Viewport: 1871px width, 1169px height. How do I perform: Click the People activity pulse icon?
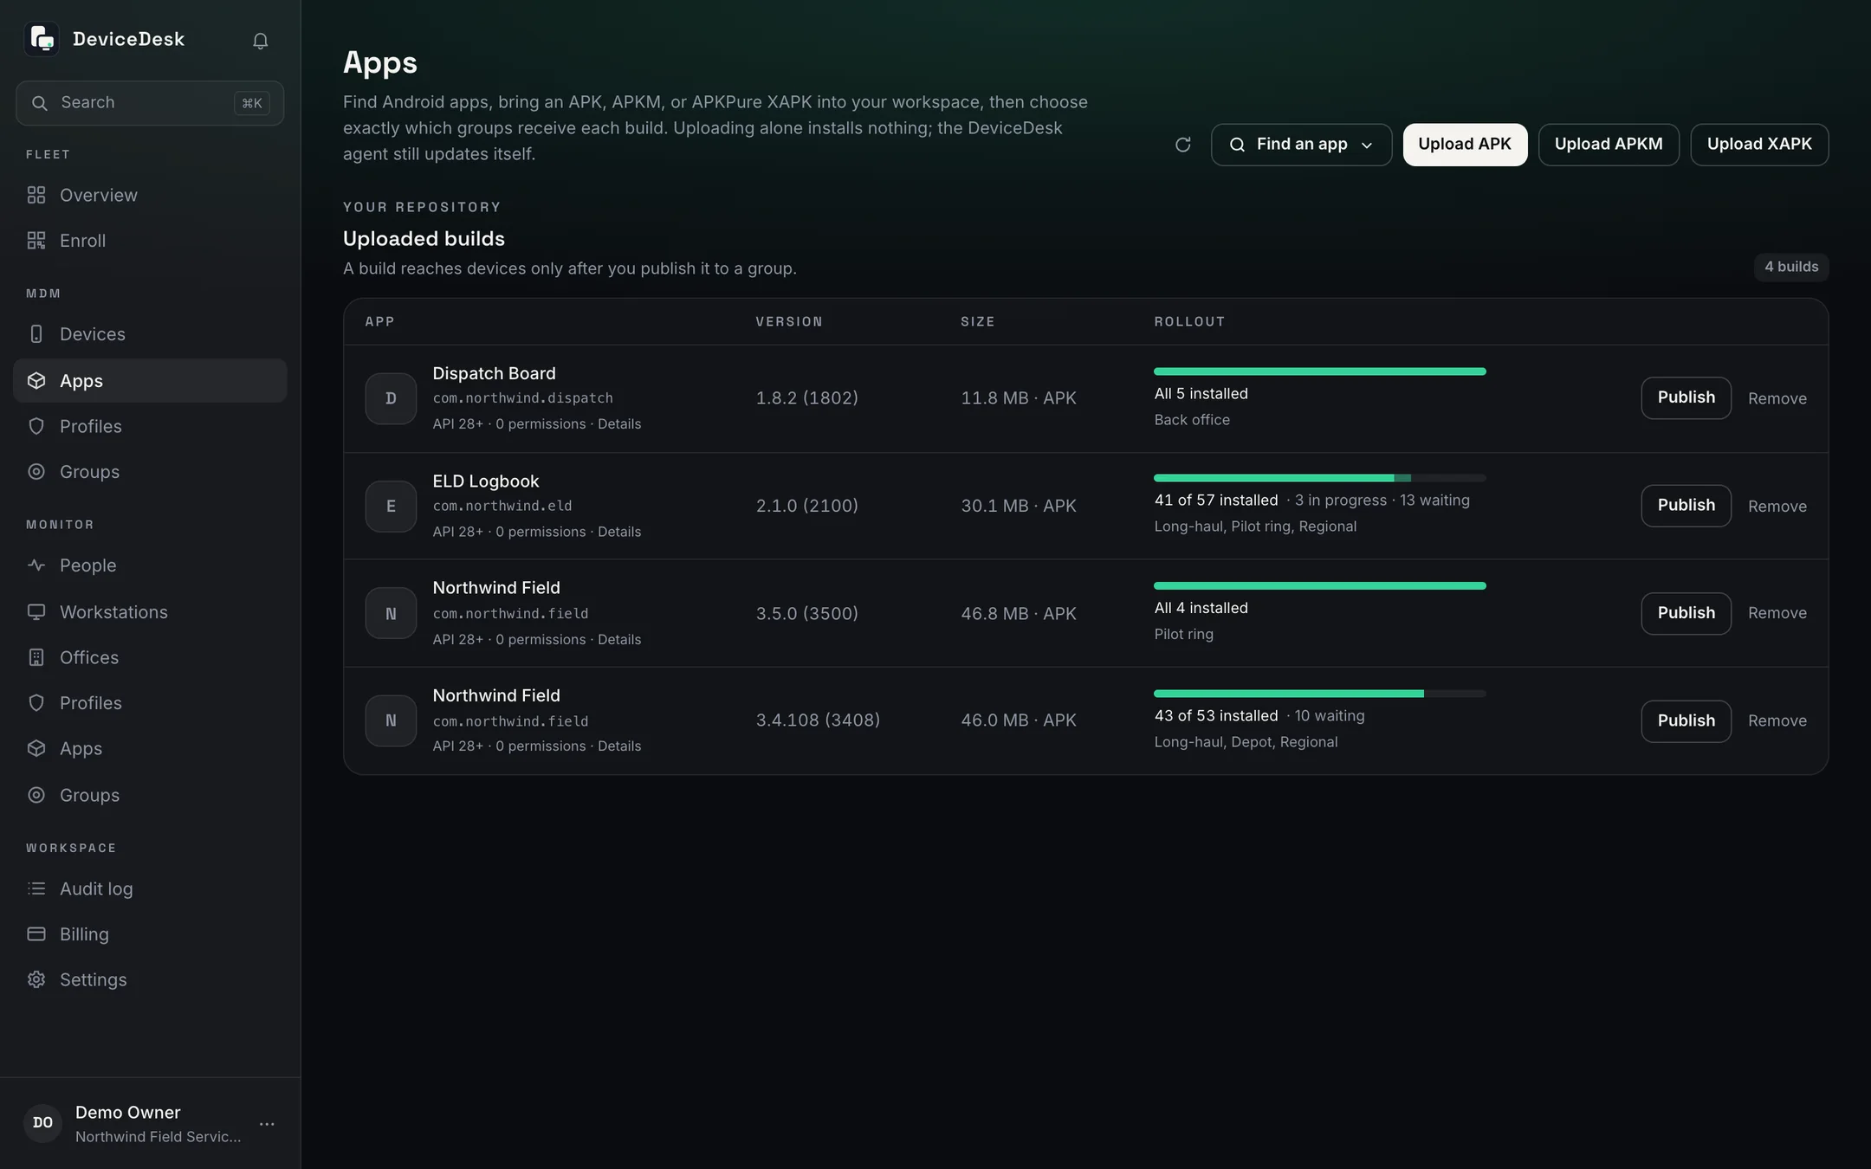[x=36, y=565]
